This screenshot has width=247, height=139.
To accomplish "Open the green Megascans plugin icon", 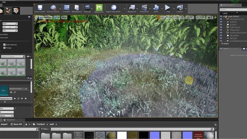I will (x=99, y=8).
